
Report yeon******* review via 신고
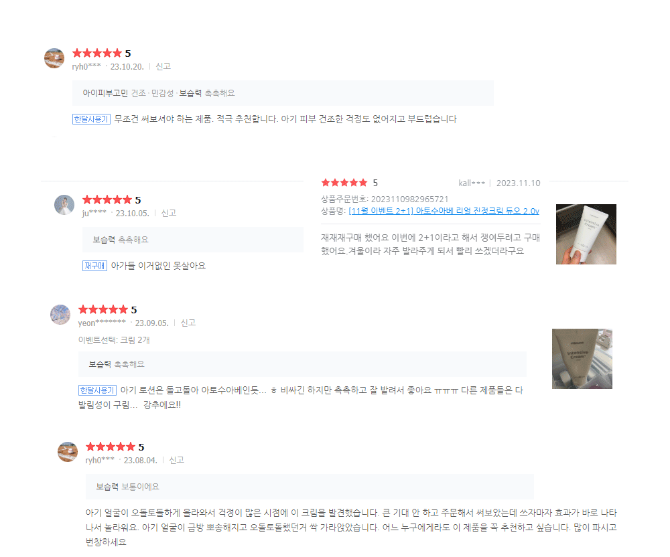[188, 323]
